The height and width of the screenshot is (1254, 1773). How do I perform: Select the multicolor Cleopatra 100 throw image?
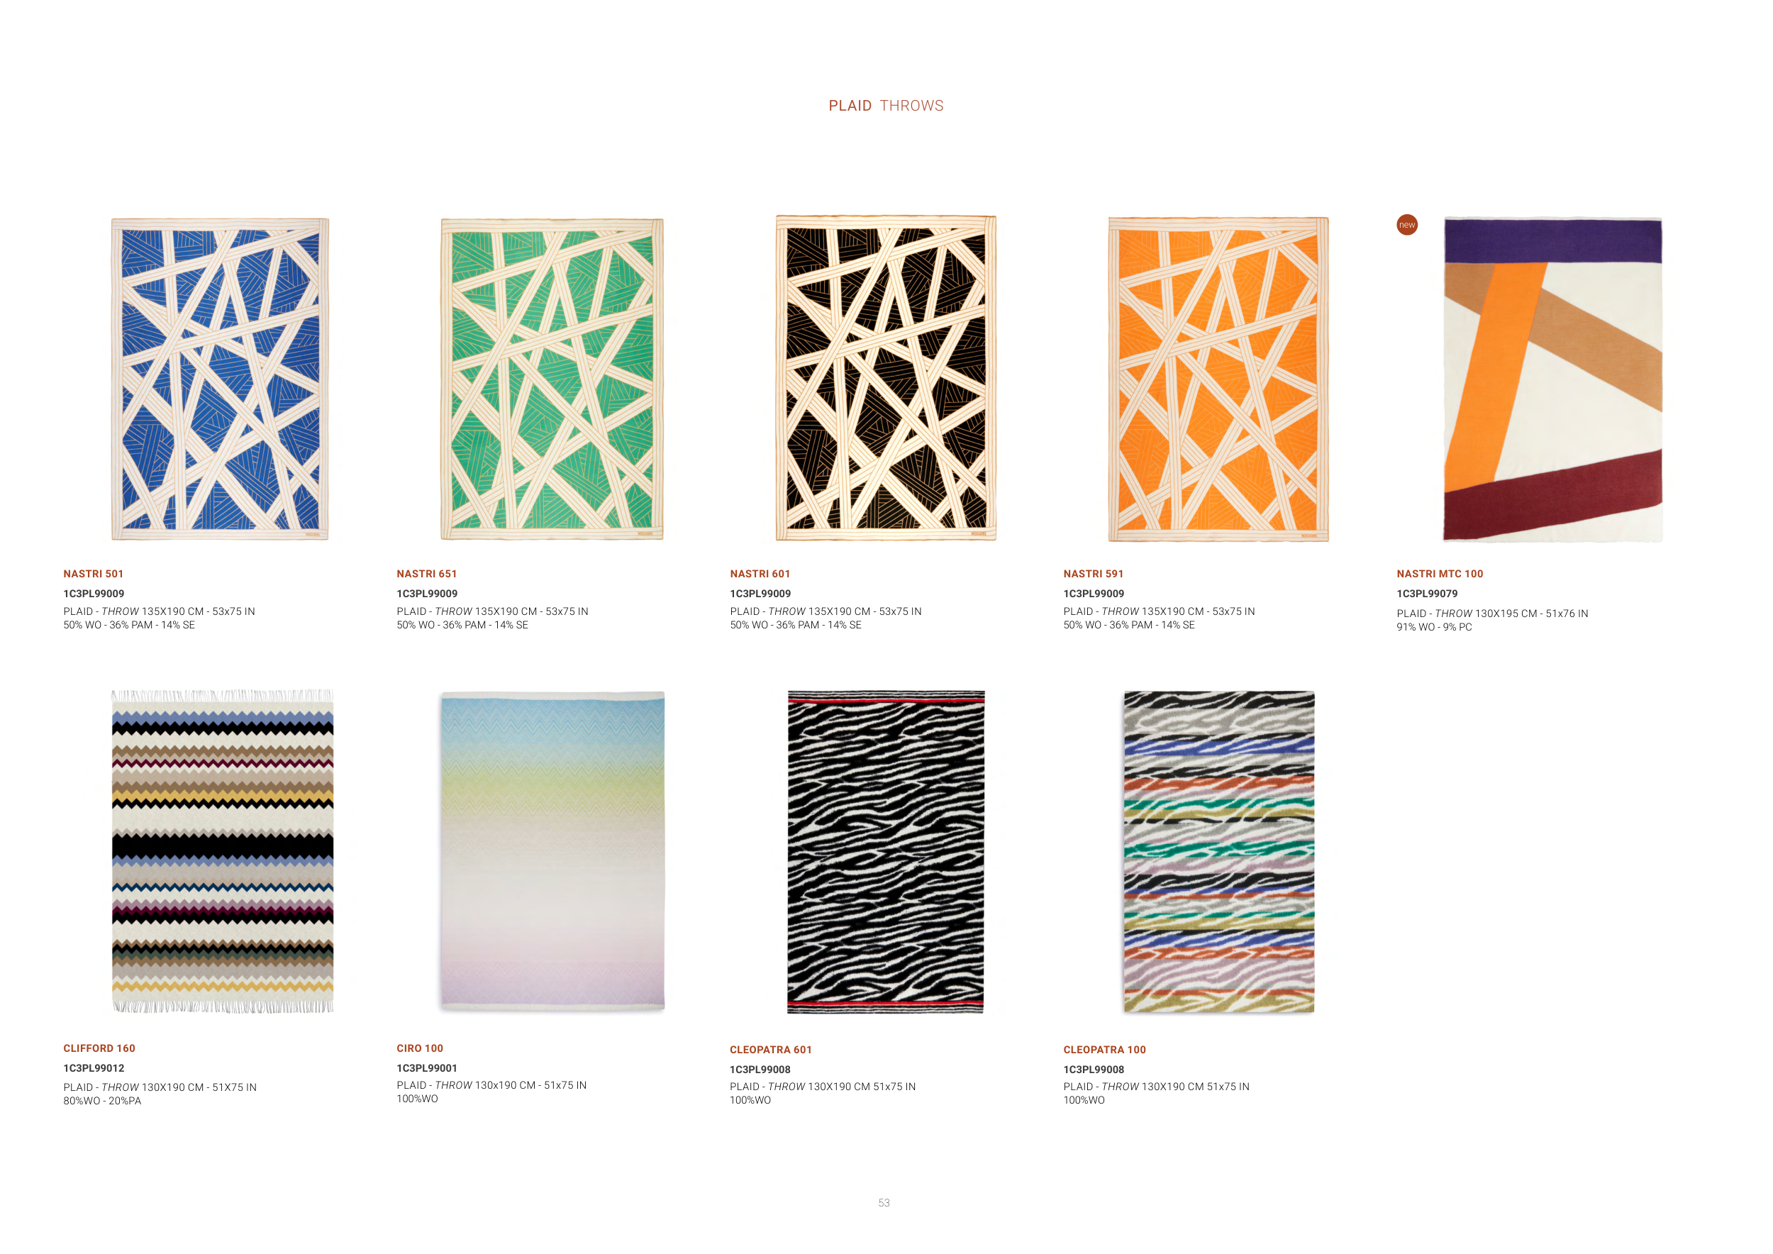[1219, 852]
